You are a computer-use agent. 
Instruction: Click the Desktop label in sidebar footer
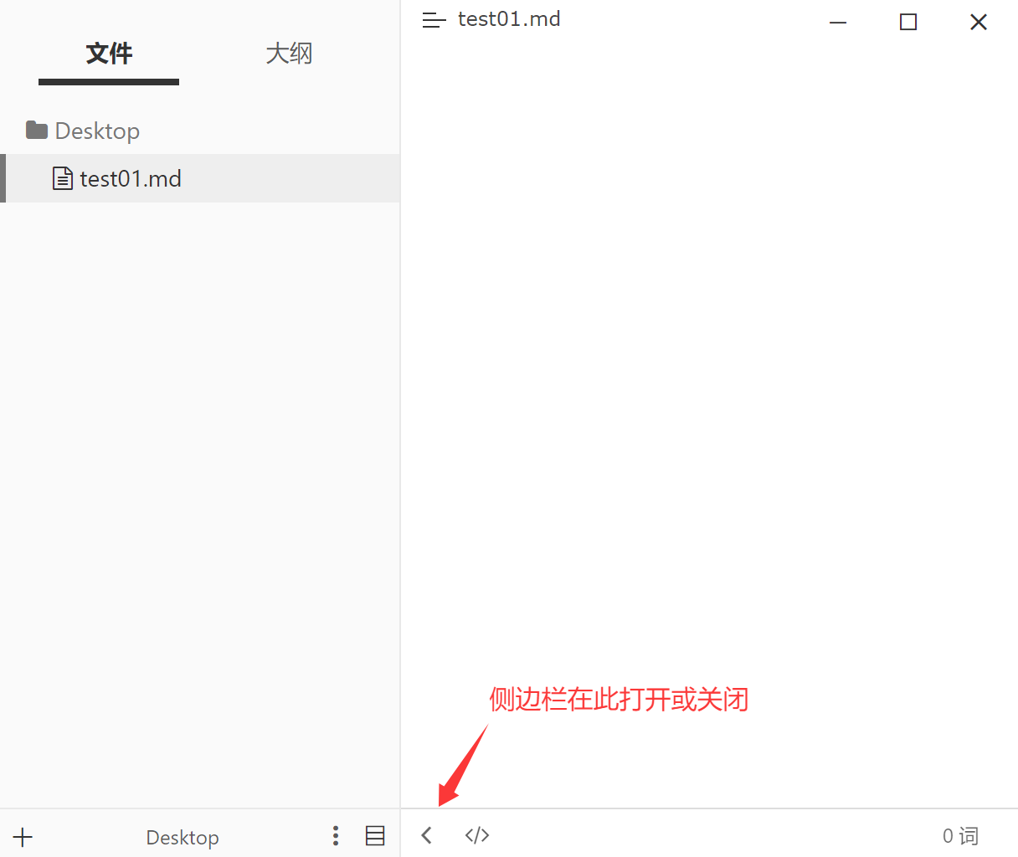click(x=183, y=837)
